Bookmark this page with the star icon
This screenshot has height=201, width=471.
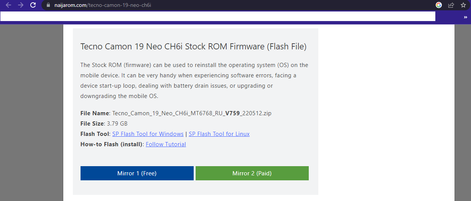463,5
